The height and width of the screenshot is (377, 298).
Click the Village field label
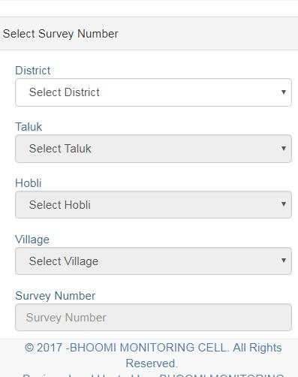point(32,240)
